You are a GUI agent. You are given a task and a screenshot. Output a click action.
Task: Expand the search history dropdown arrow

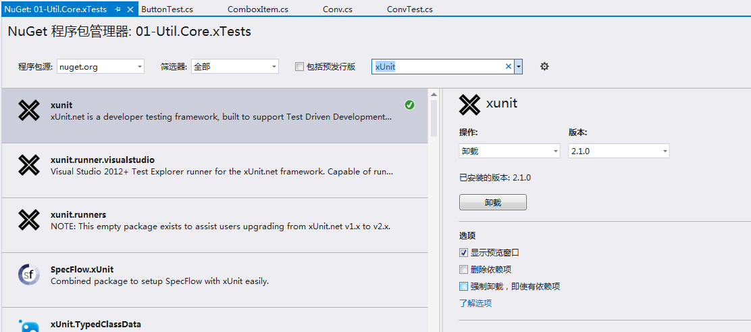518,67
